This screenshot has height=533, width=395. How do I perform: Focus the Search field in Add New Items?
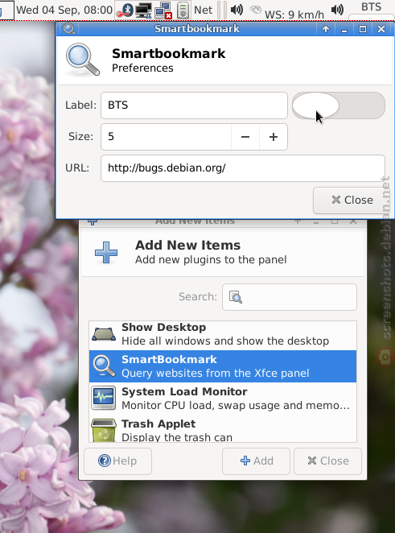[x=290, y=297]
